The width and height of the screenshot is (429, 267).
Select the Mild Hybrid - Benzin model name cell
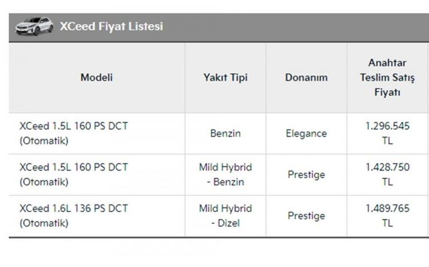(x=73, y=174)
